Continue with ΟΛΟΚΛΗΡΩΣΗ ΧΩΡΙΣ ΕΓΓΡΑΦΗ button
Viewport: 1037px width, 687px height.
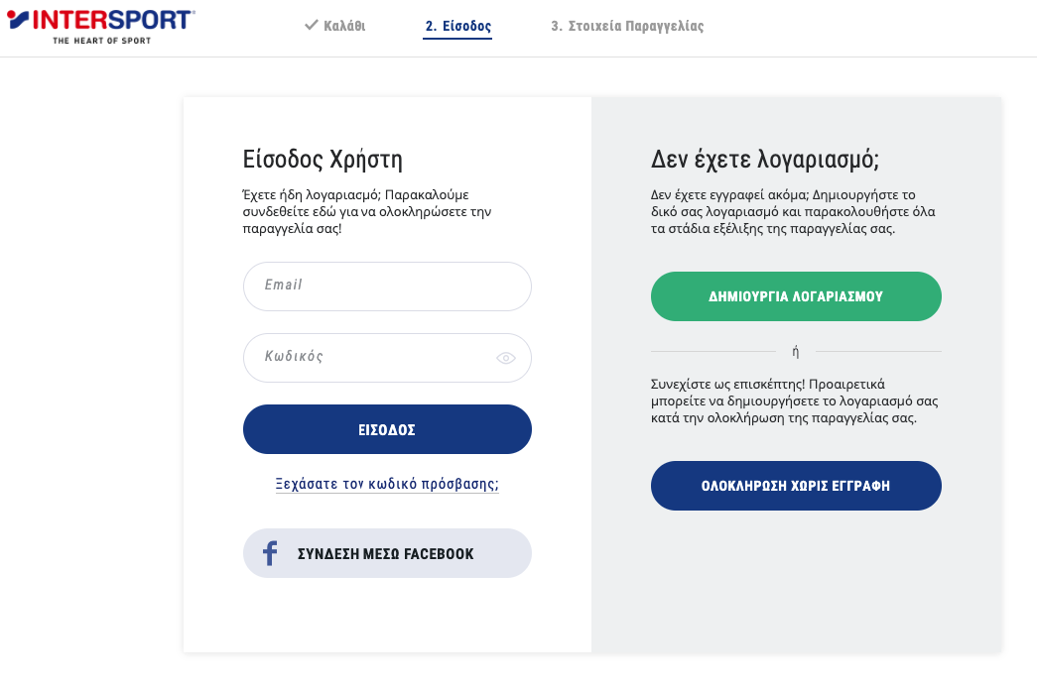tap(796, 486)
